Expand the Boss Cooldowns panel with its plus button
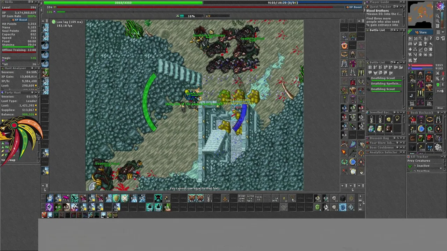The image size is (447, 251). pos(401,147)
